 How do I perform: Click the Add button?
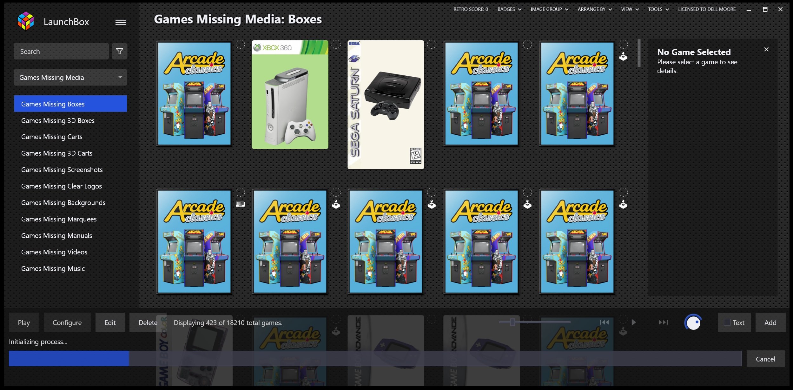770,323
